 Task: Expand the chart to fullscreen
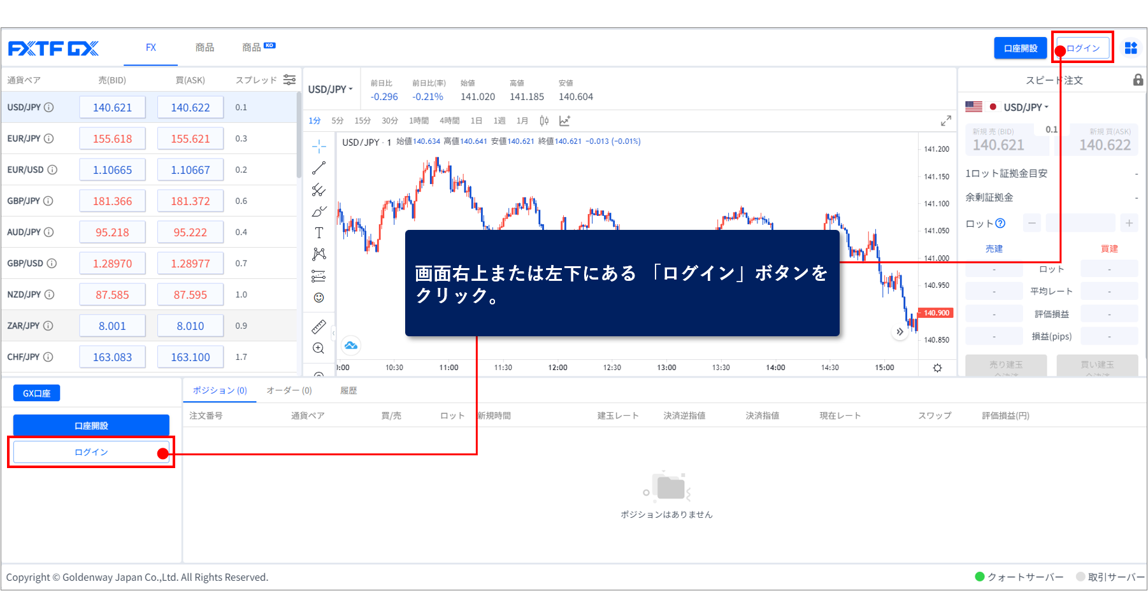946,120
